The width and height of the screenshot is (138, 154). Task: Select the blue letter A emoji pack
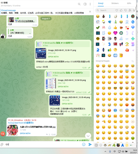coord(123,145)
